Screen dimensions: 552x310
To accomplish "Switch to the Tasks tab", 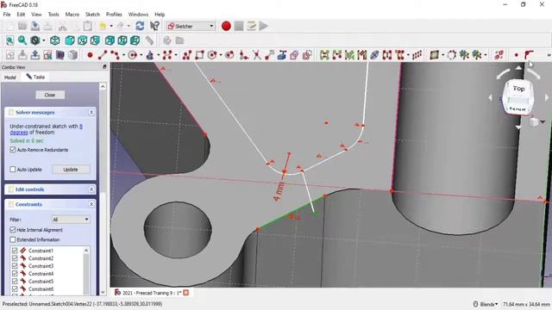I will tap(35, 77).
